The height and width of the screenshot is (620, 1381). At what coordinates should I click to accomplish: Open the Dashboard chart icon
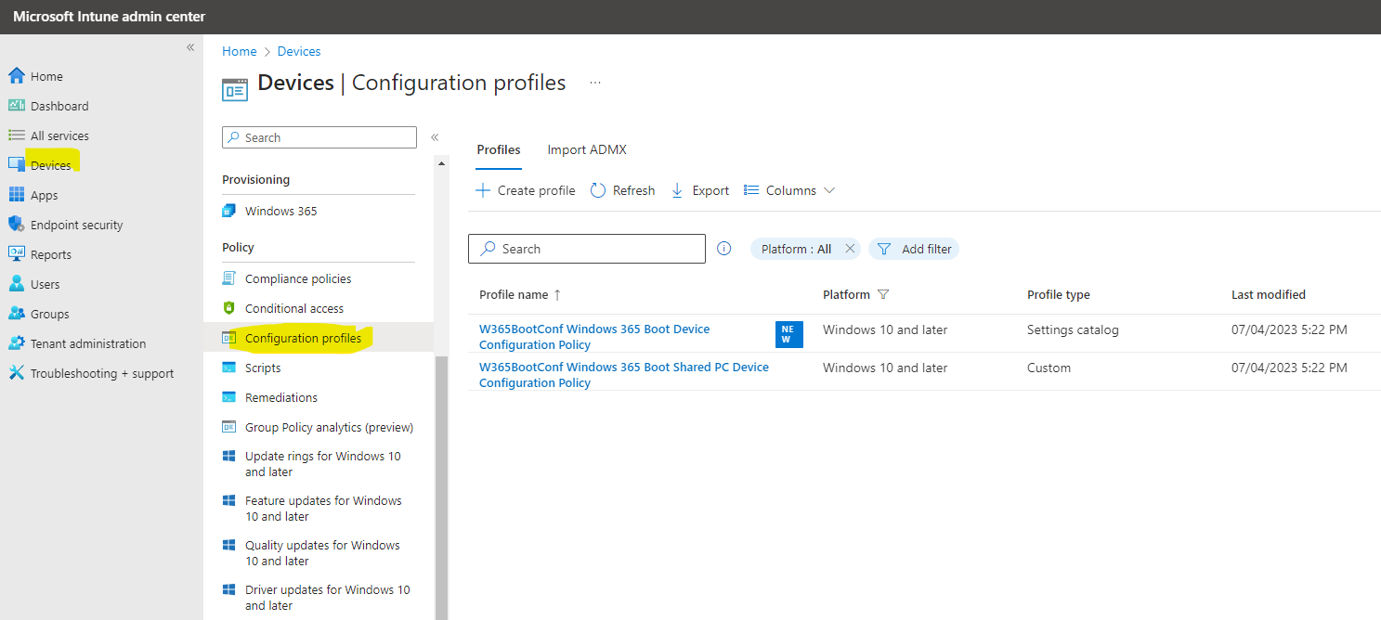[x=16, y=106]
